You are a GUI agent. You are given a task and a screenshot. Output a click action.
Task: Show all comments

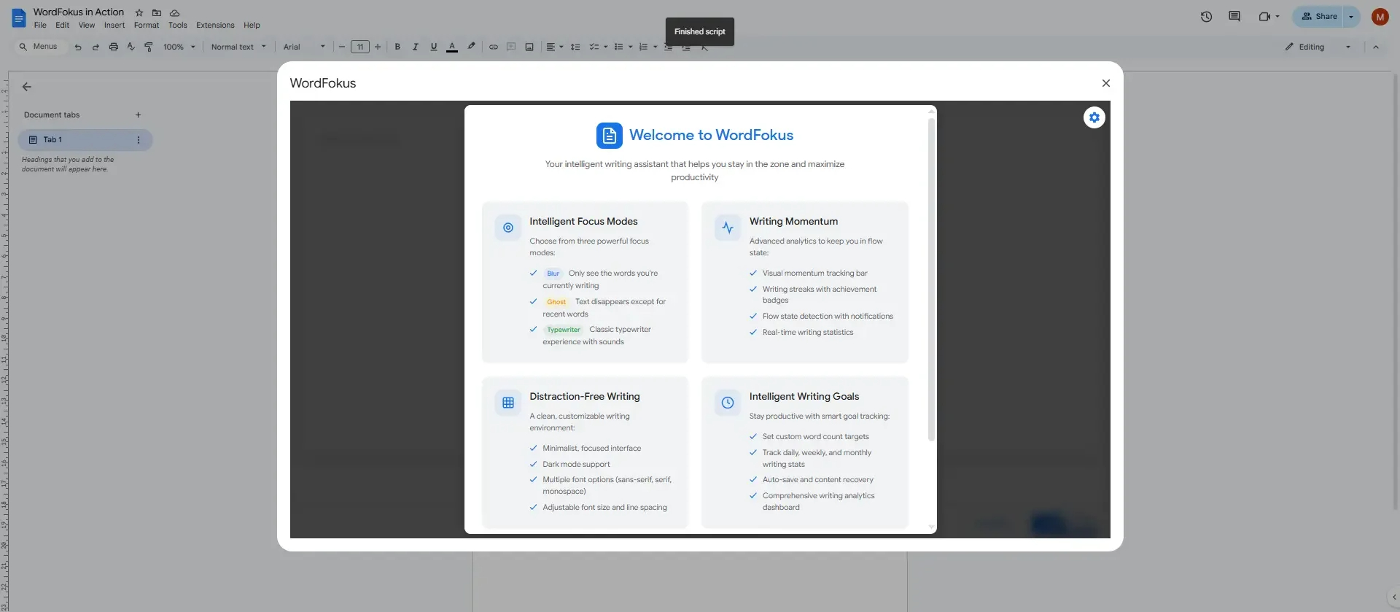click(1234, 16)
